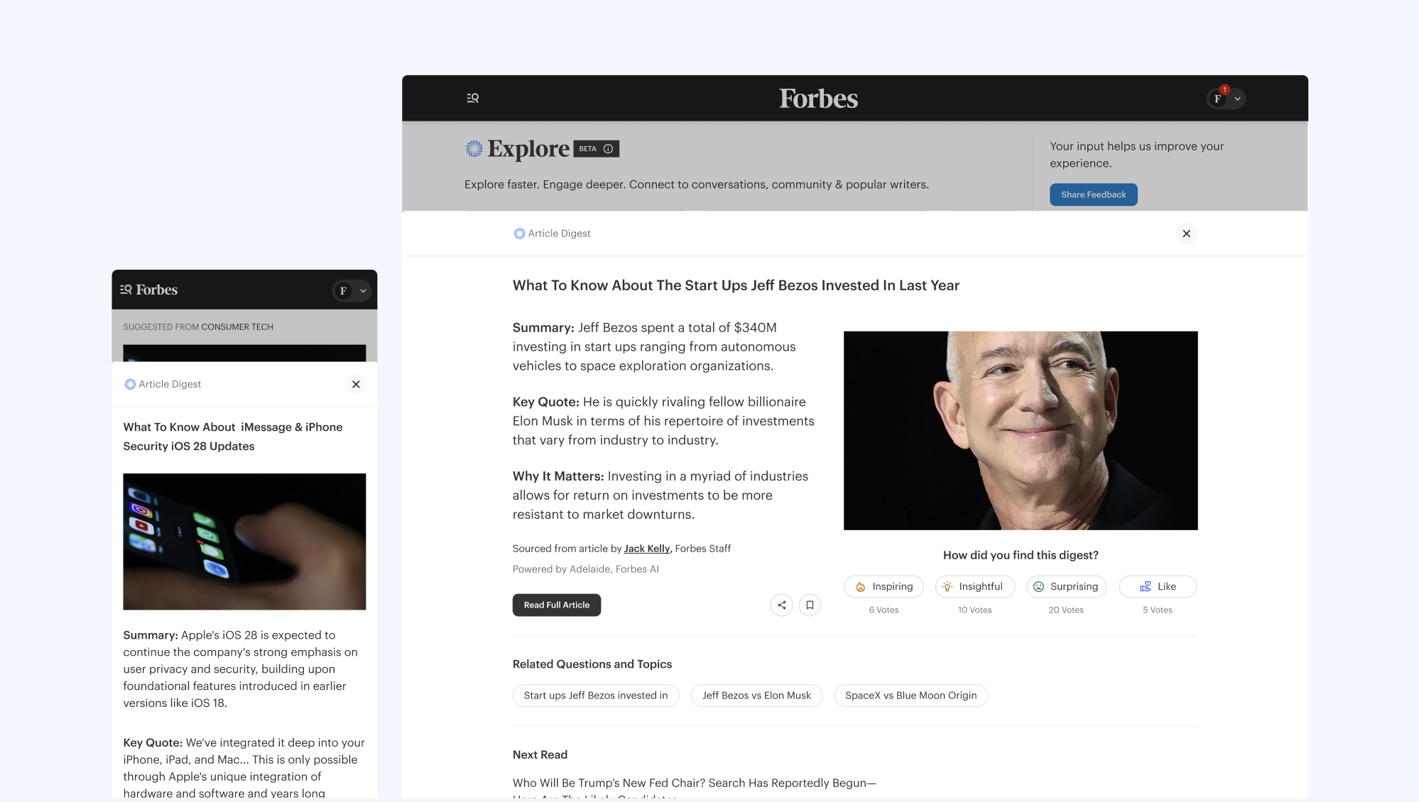Open the Jack Kelly author link
1419x802 pixels.
pos(646,549)
